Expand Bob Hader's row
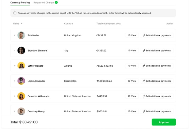Viewport: 190px width, 130px height. [14, 35]
